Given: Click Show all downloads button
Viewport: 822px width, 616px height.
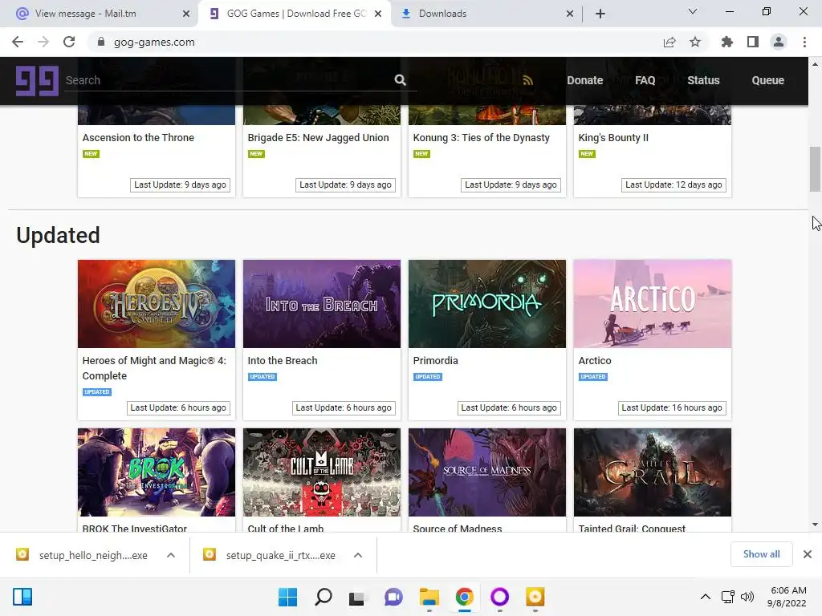Looking at the screenshot, I should coord(761,554).
